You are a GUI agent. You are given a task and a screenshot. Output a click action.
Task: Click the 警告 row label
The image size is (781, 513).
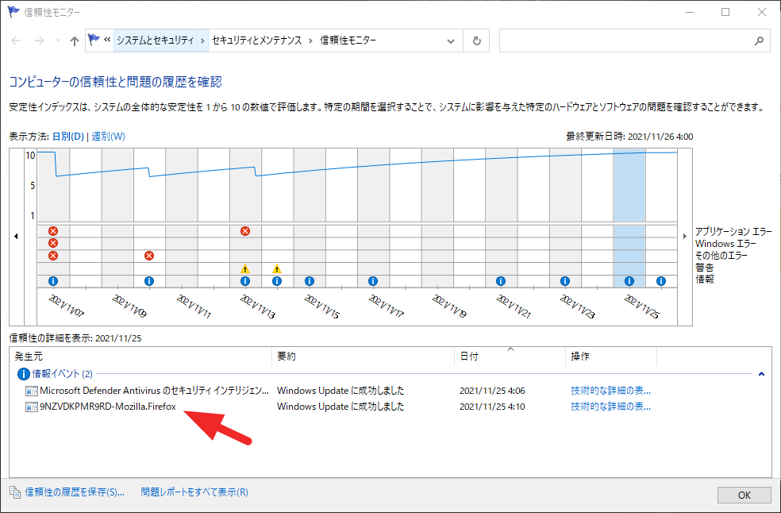click(704, 267)
